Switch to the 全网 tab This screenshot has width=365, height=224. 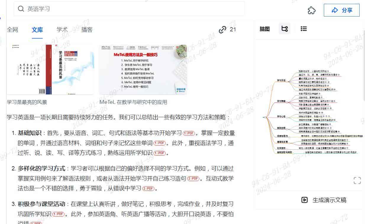(12, 30)
